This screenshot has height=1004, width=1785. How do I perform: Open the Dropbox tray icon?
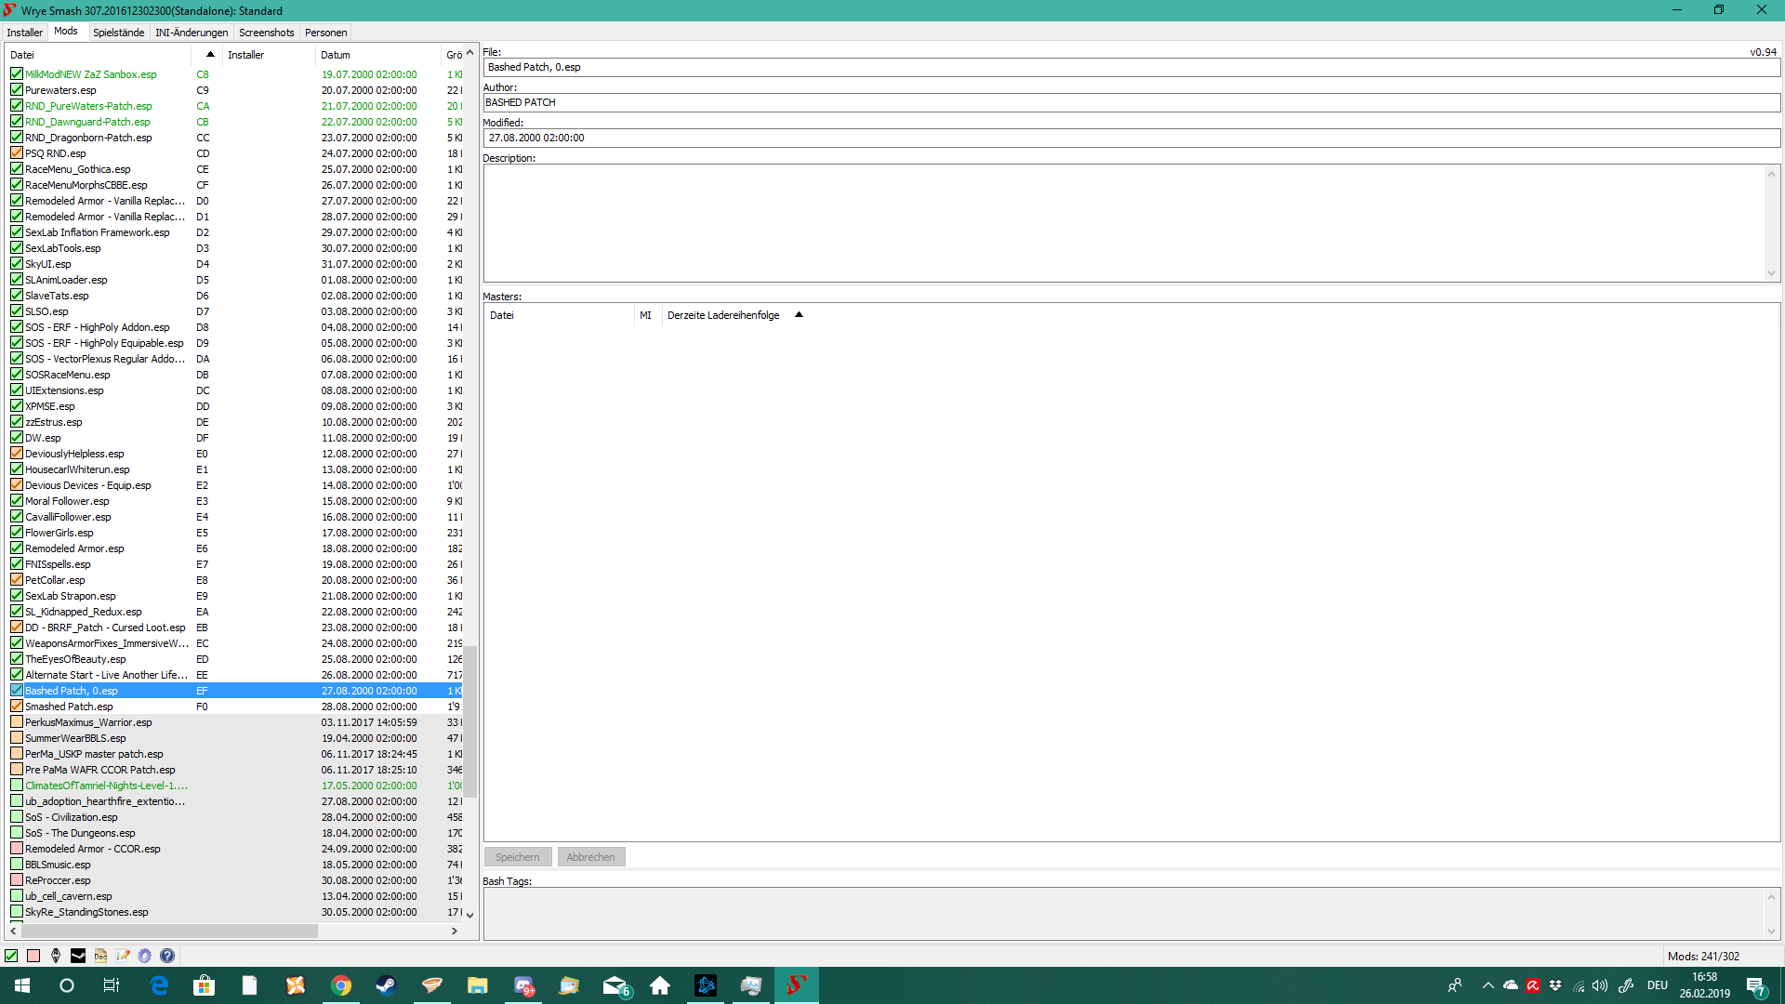tap(1555, 985)
